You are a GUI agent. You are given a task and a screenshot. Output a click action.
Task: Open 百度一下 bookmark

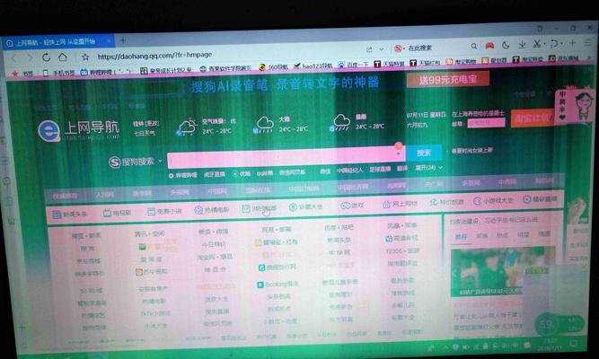coord(353,65)
